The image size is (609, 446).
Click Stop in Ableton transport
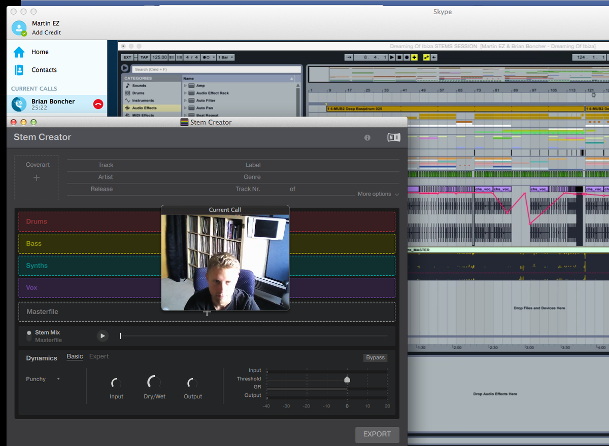(x=399, y=57)
